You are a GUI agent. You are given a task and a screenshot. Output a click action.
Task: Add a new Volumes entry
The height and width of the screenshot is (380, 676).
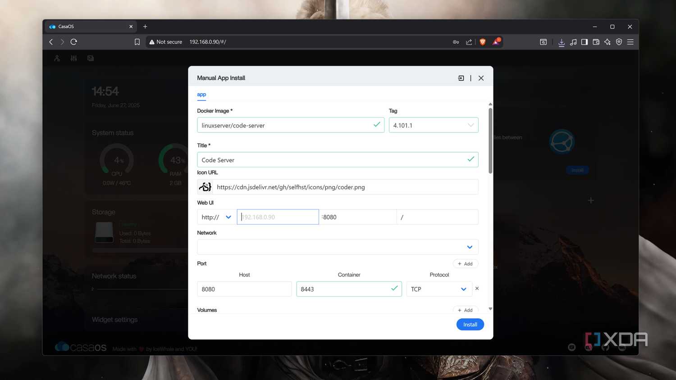[466, 310]
